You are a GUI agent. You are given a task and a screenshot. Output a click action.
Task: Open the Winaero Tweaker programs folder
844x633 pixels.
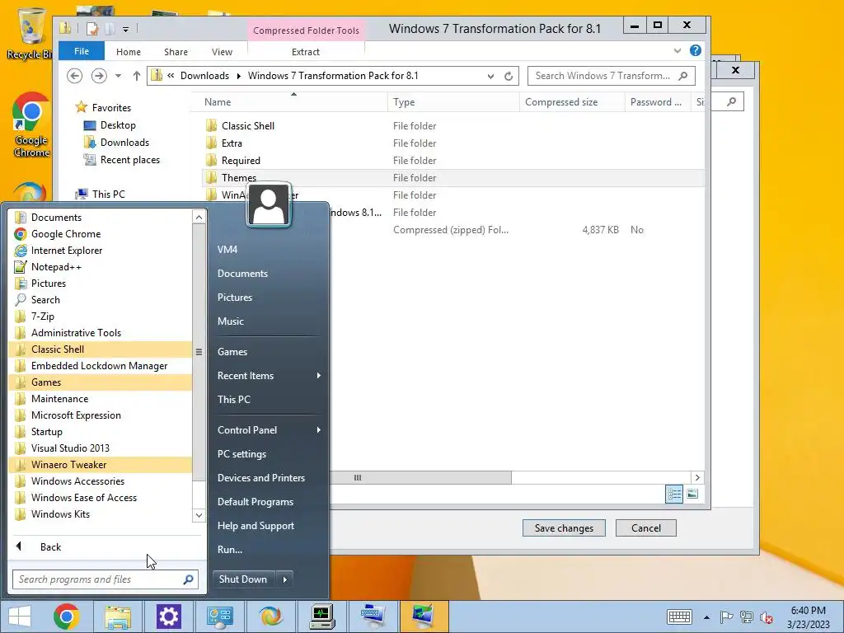pyautogui.click(x=101, y=465)
